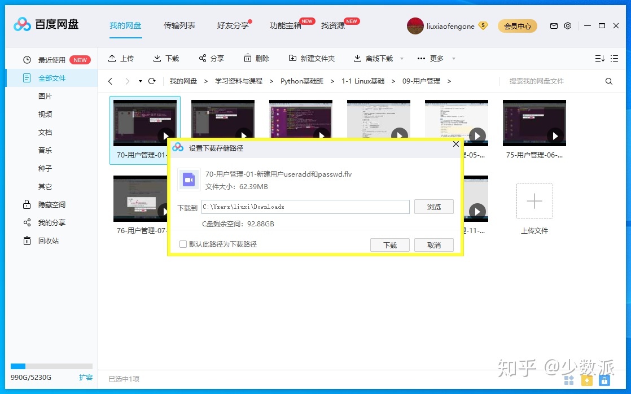Viewport: 631px width, 394px height.
Task: Switch to 传输列表 tab
Action: click(179, 26)
